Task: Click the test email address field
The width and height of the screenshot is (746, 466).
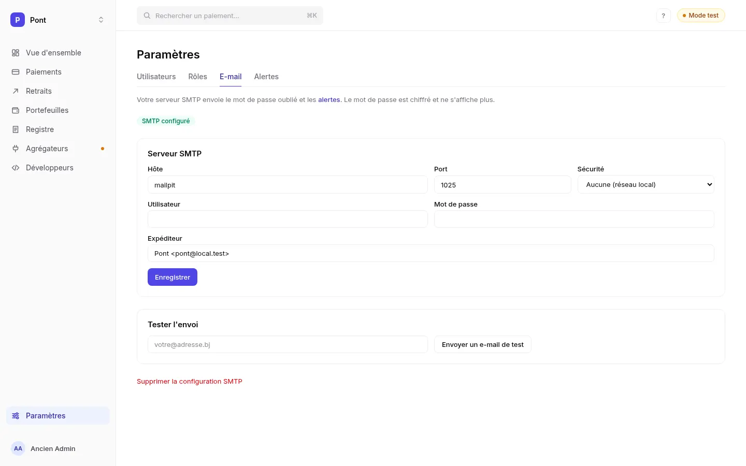Action: (x=288, y=344)
